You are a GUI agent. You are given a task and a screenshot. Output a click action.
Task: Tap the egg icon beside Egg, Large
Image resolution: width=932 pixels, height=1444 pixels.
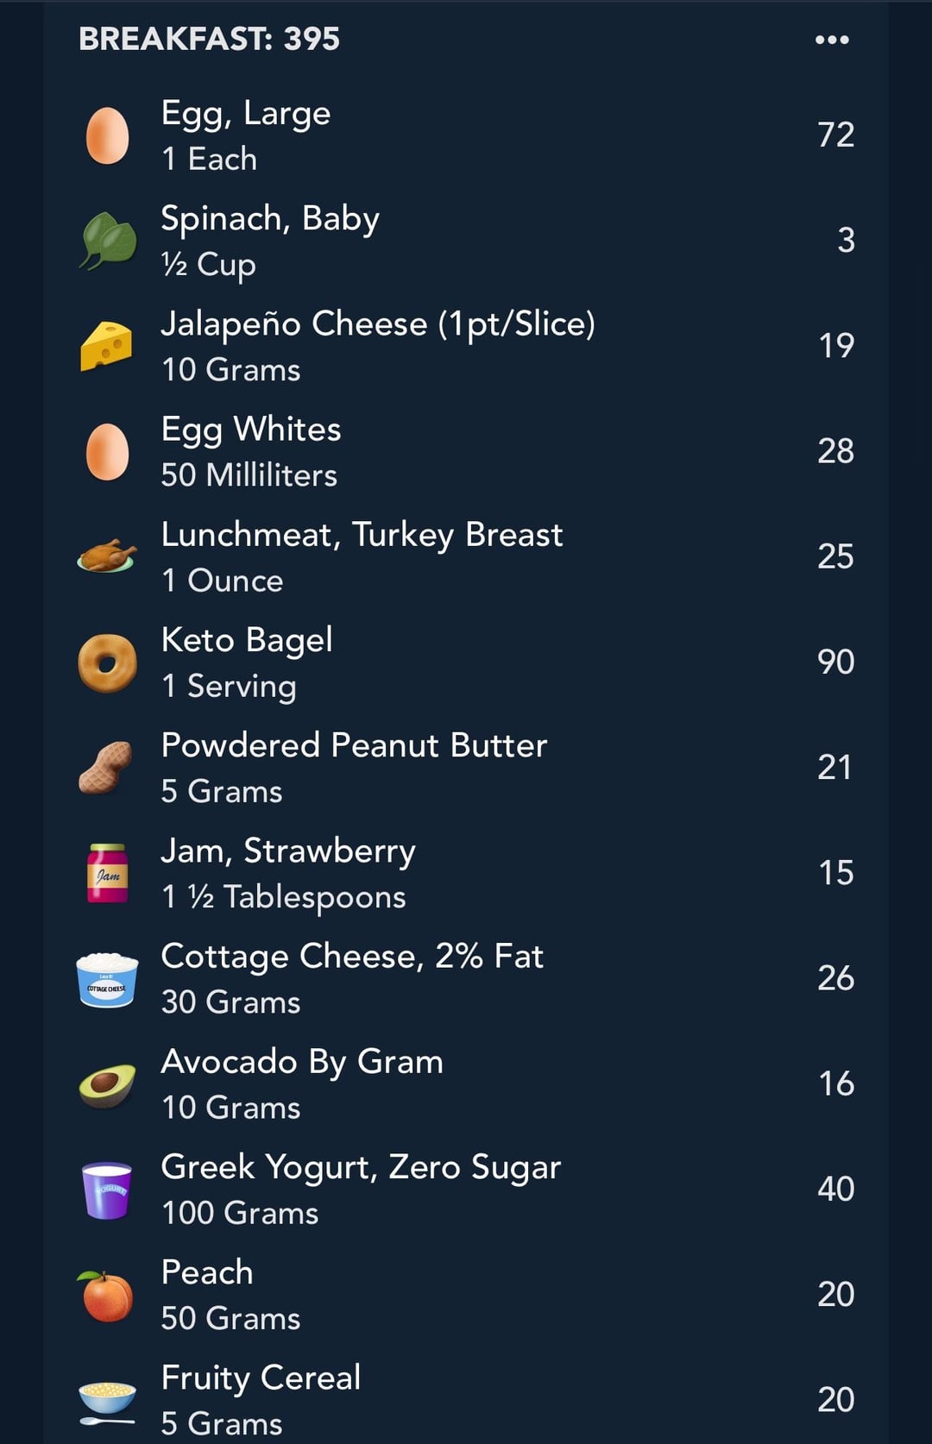pos(108,135)
